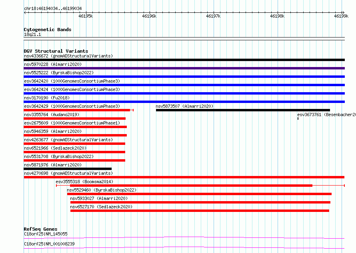Click the nsv5529460 (ByrskaBishop2022) label
The height and width of the screenshot is (253, 356).
coord(102,190)
